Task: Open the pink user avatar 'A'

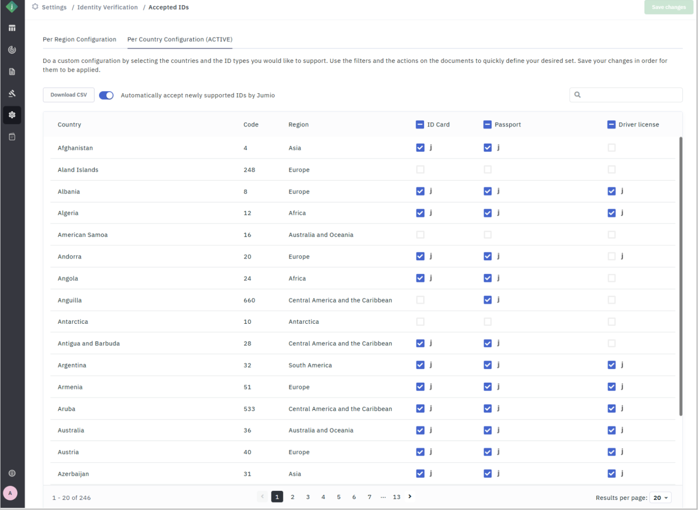Action: [10, 494]
